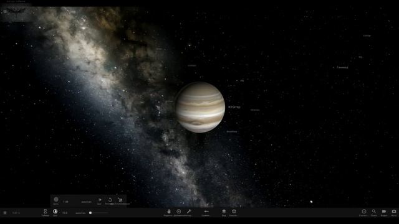The height and width of the screenshot is (224, 399).
Task: Click the Ганимед moon label
Action: (342, 68)
